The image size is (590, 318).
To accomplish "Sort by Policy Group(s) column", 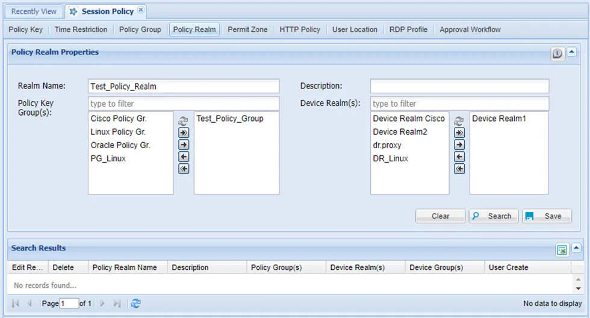I will click(286, 267).
